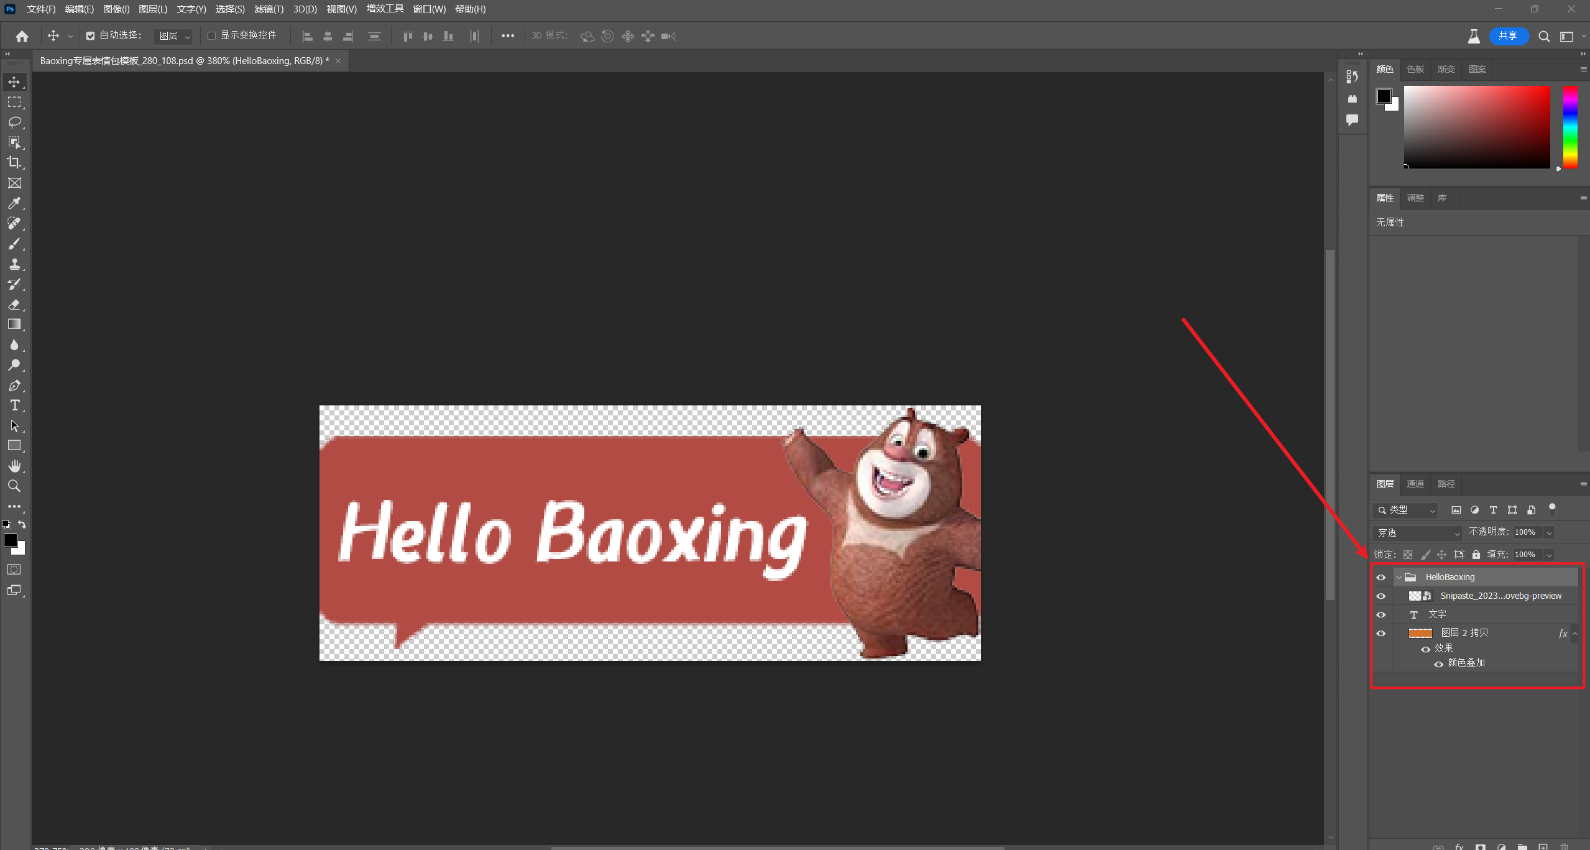This screenshot has width=1590, height=850.
Task: Click the hue spectrum slider bar
Action: tap(1570, 127)
